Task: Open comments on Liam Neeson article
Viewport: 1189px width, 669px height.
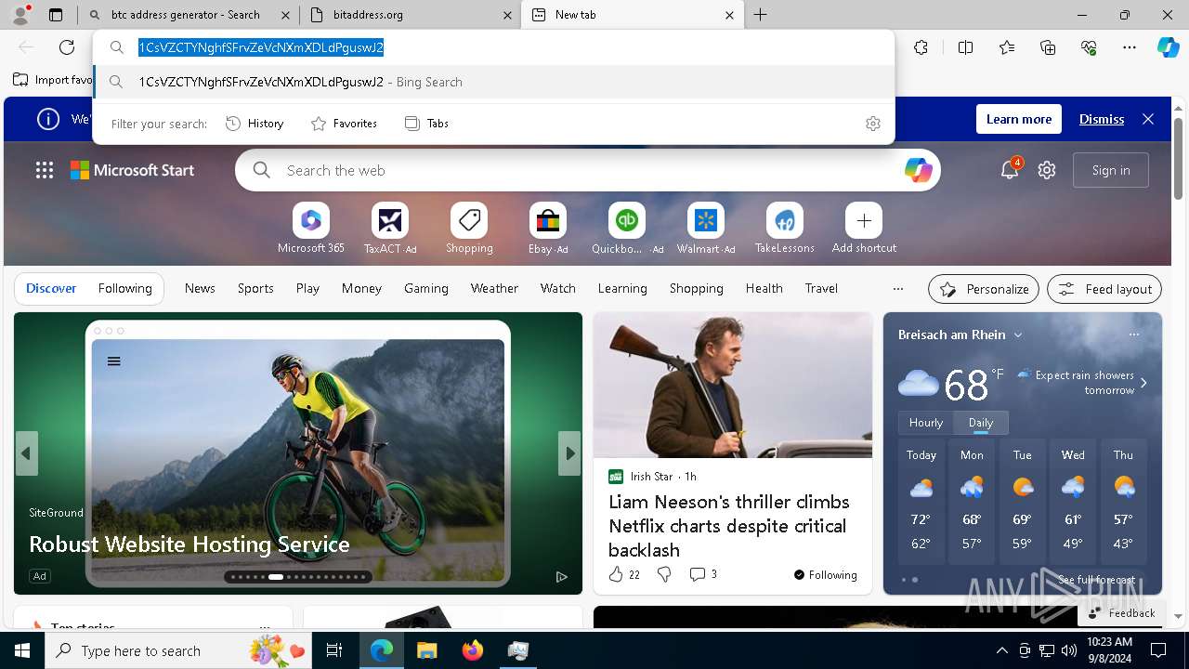Action: pos(703,575)
